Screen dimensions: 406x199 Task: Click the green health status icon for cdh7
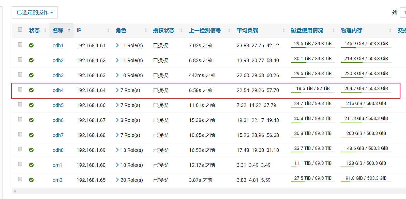tap(31, 135)
